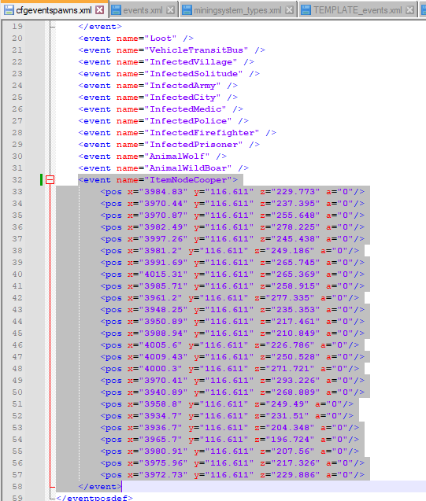Screen dimensions: 426x501
Task: Click the "InfectedPolice" event name
Action: (188, 121)
